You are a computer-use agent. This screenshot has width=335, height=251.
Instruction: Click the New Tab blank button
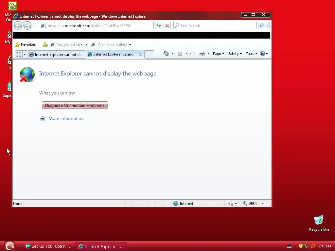pos(149,54)
